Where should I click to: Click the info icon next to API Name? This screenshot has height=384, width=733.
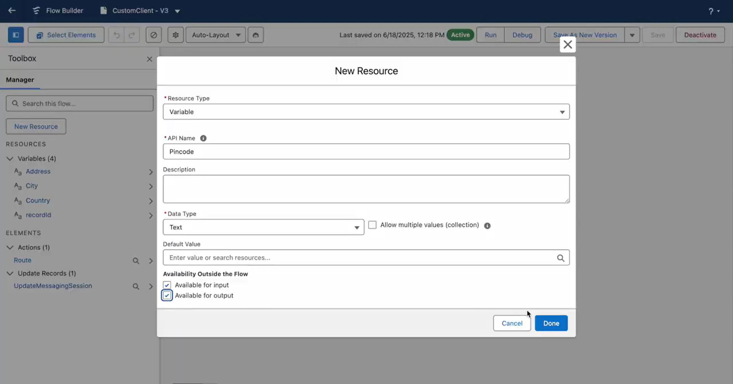point(203,138)
